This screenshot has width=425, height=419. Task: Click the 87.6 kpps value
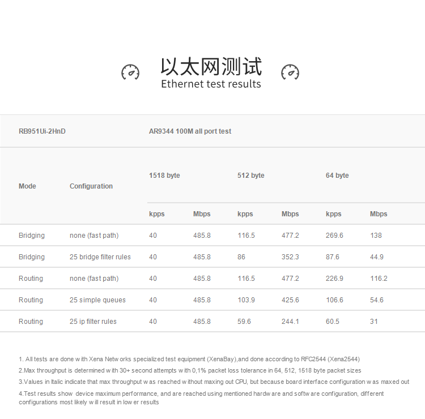pos(332,256)
